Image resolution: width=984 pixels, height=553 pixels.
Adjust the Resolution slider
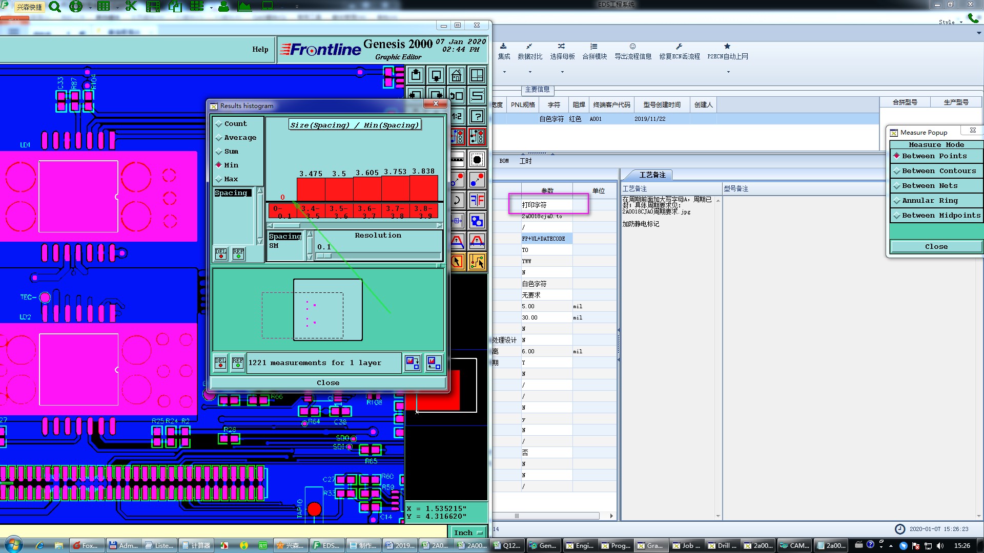tap(325, 256)
